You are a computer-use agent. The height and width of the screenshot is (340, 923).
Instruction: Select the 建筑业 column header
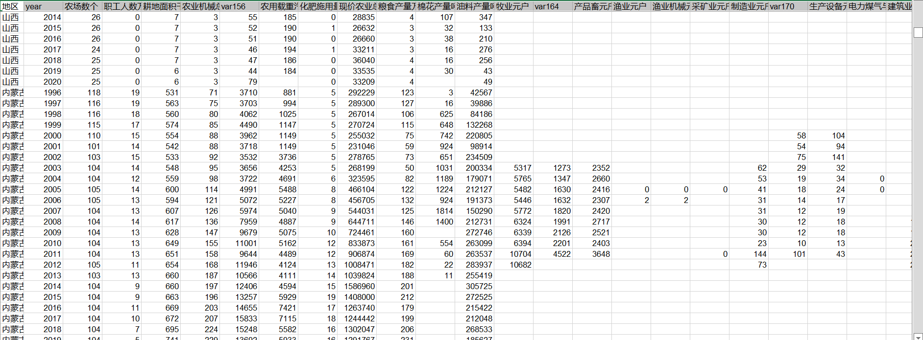(899, 6)
